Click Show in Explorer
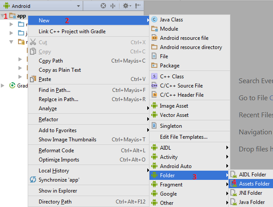The width and height of the screenshot is (273, 207). [x=58, y=191]
